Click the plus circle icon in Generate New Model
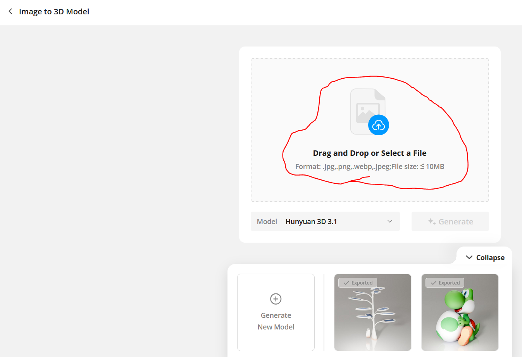Viewport: 522px width, 357px height. pyautogui.click(x=276, y=299)
